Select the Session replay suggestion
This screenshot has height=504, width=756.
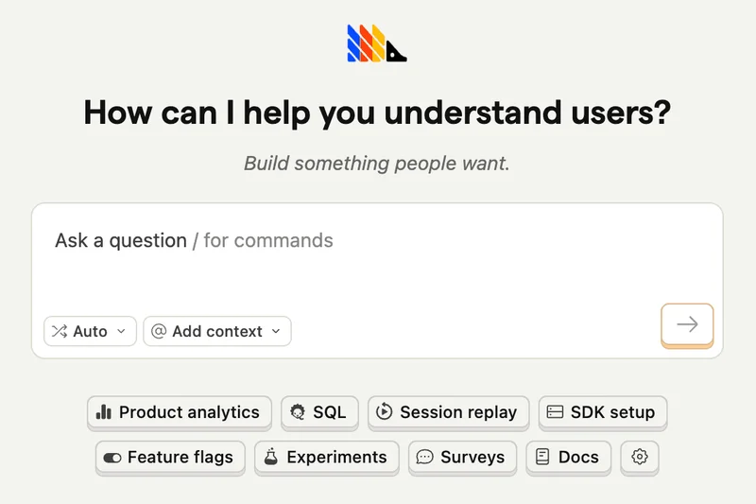pos(448,412)
